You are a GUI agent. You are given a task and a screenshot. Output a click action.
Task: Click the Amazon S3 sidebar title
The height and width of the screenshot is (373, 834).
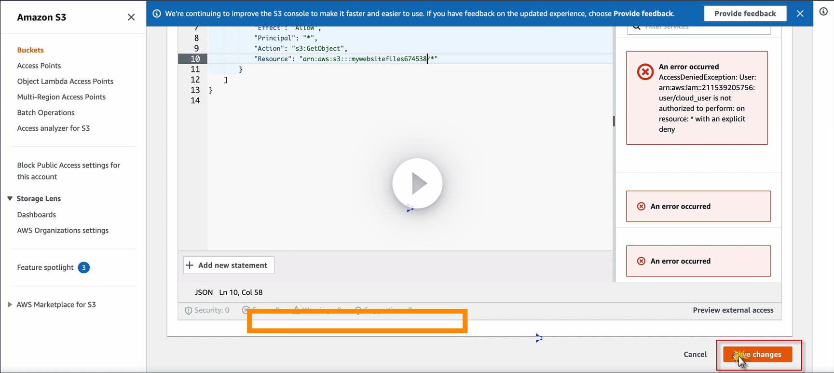click(x=41, y=17)
